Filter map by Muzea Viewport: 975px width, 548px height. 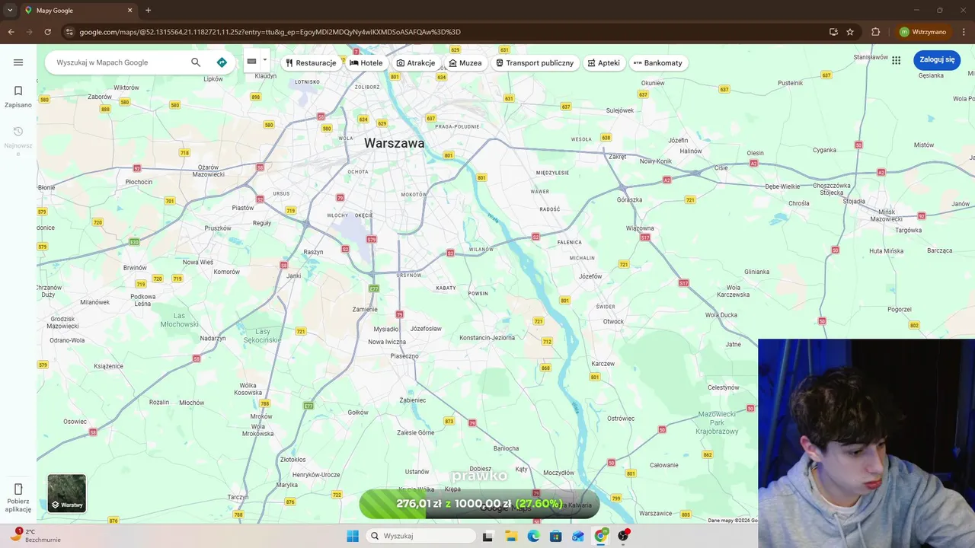tap(465, 62)
